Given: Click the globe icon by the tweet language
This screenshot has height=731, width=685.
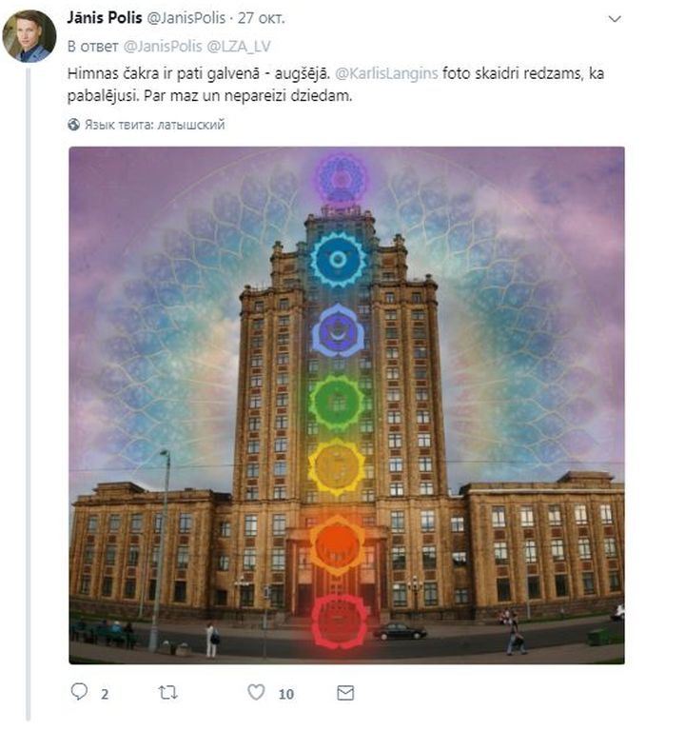Looking at the screenshot, I should pyautogui.click(x=73, y=125).
